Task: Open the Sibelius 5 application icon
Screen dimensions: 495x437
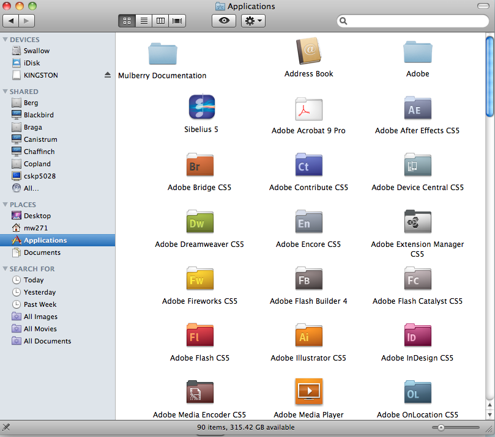Action: click(202, 106)
